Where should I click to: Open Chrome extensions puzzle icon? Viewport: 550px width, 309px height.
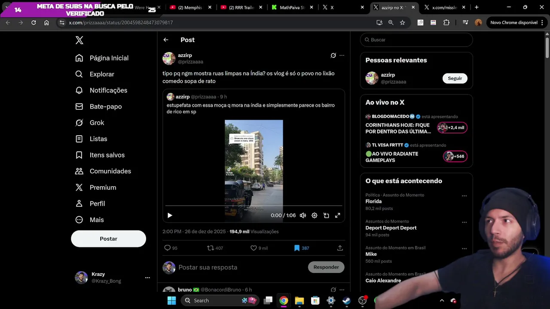[446, 22]
